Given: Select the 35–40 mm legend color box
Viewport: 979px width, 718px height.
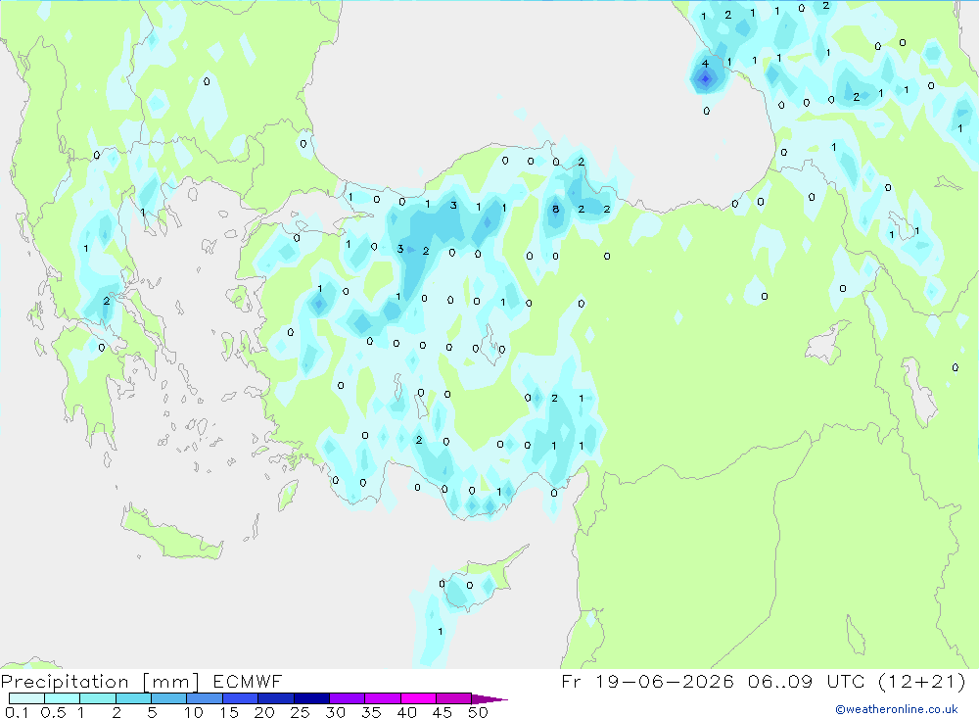Looking at the screenshot, I should 383,698.
